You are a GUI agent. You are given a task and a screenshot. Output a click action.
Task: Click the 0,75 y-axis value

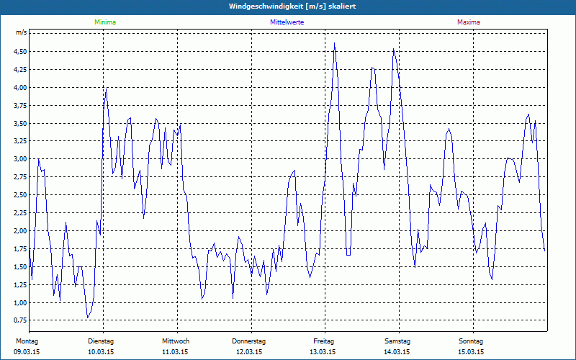tap(21, 320)
